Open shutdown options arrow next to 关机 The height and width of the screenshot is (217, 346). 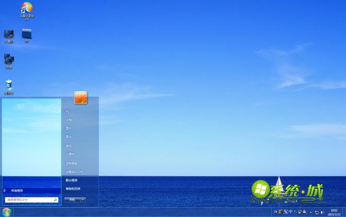83,199
